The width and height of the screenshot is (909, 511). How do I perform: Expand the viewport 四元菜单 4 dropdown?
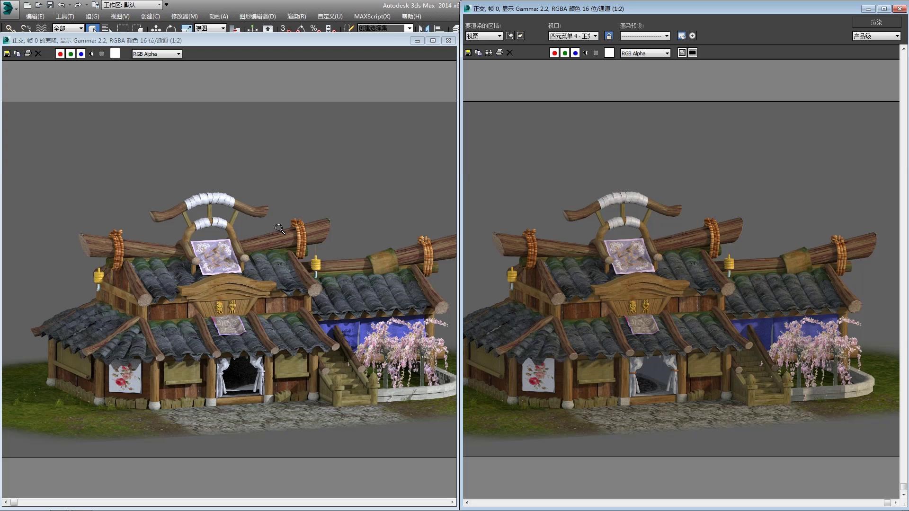pyautogui.click(x=573, y=36)
